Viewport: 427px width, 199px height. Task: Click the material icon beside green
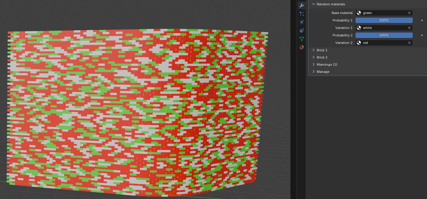pos(359,13)
